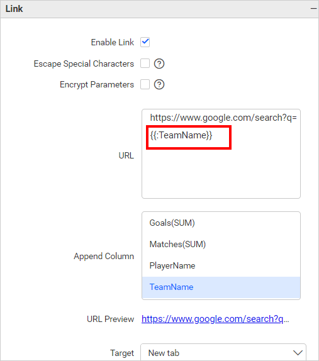Image resolution: width=319 pixels, height=361 pixels.
Task: Open the Target dropdown showing New tab
Action: [223, 352]
